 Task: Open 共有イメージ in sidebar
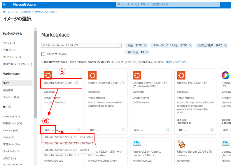click(9, 50)
